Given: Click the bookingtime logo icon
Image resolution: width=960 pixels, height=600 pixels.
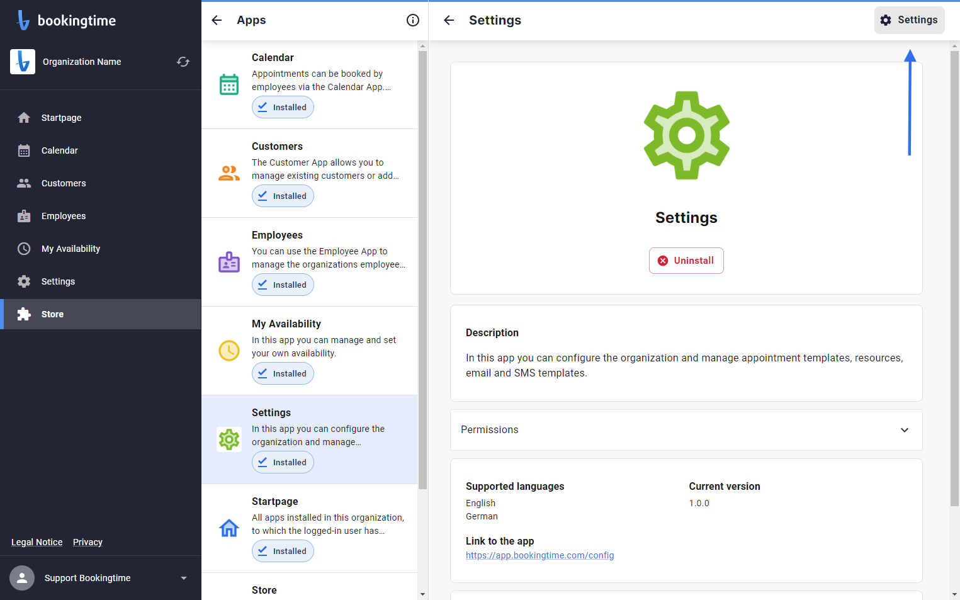Looking at the screenshot, I should 23,20.
